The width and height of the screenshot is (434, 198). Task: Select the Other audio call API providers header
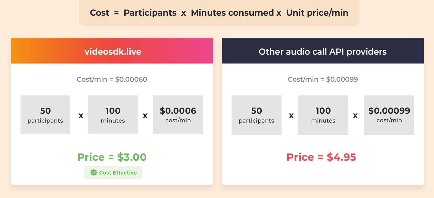[x=323, y=51]
